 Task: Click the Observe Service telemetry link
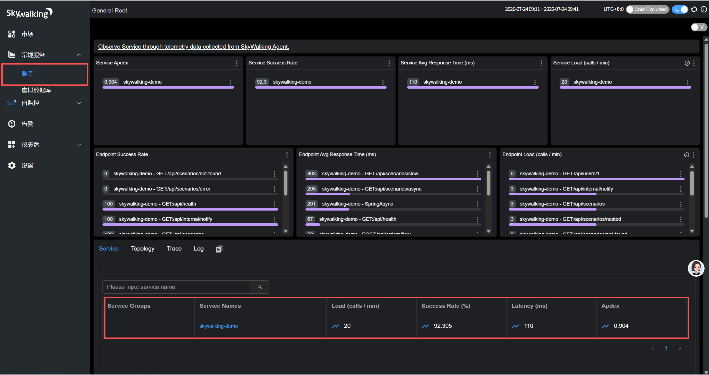(x=194, y=47)
